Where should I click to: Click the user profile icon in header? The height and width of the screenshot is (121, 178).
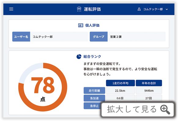139,9
